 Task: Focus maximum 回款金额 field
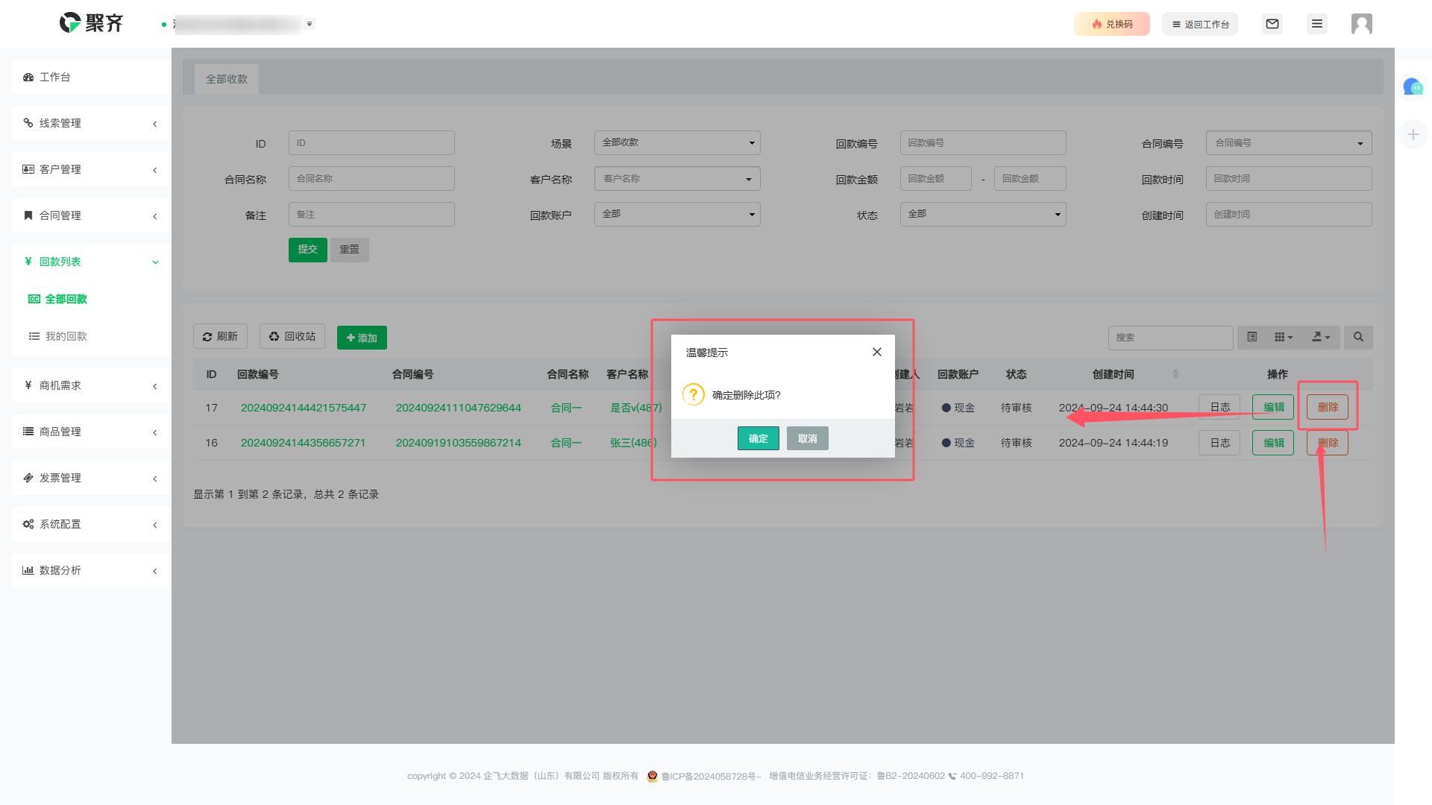click(1030, 178)
